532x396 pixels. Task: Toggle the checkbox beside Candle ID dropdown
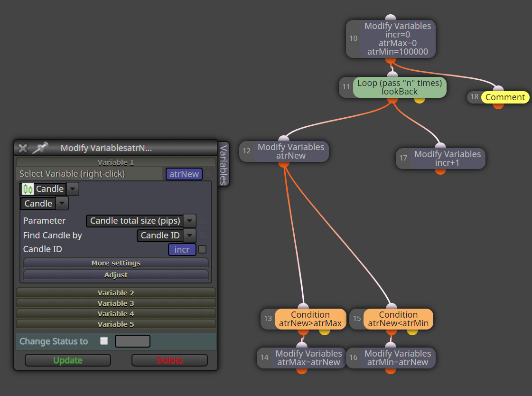click(202, 236)
